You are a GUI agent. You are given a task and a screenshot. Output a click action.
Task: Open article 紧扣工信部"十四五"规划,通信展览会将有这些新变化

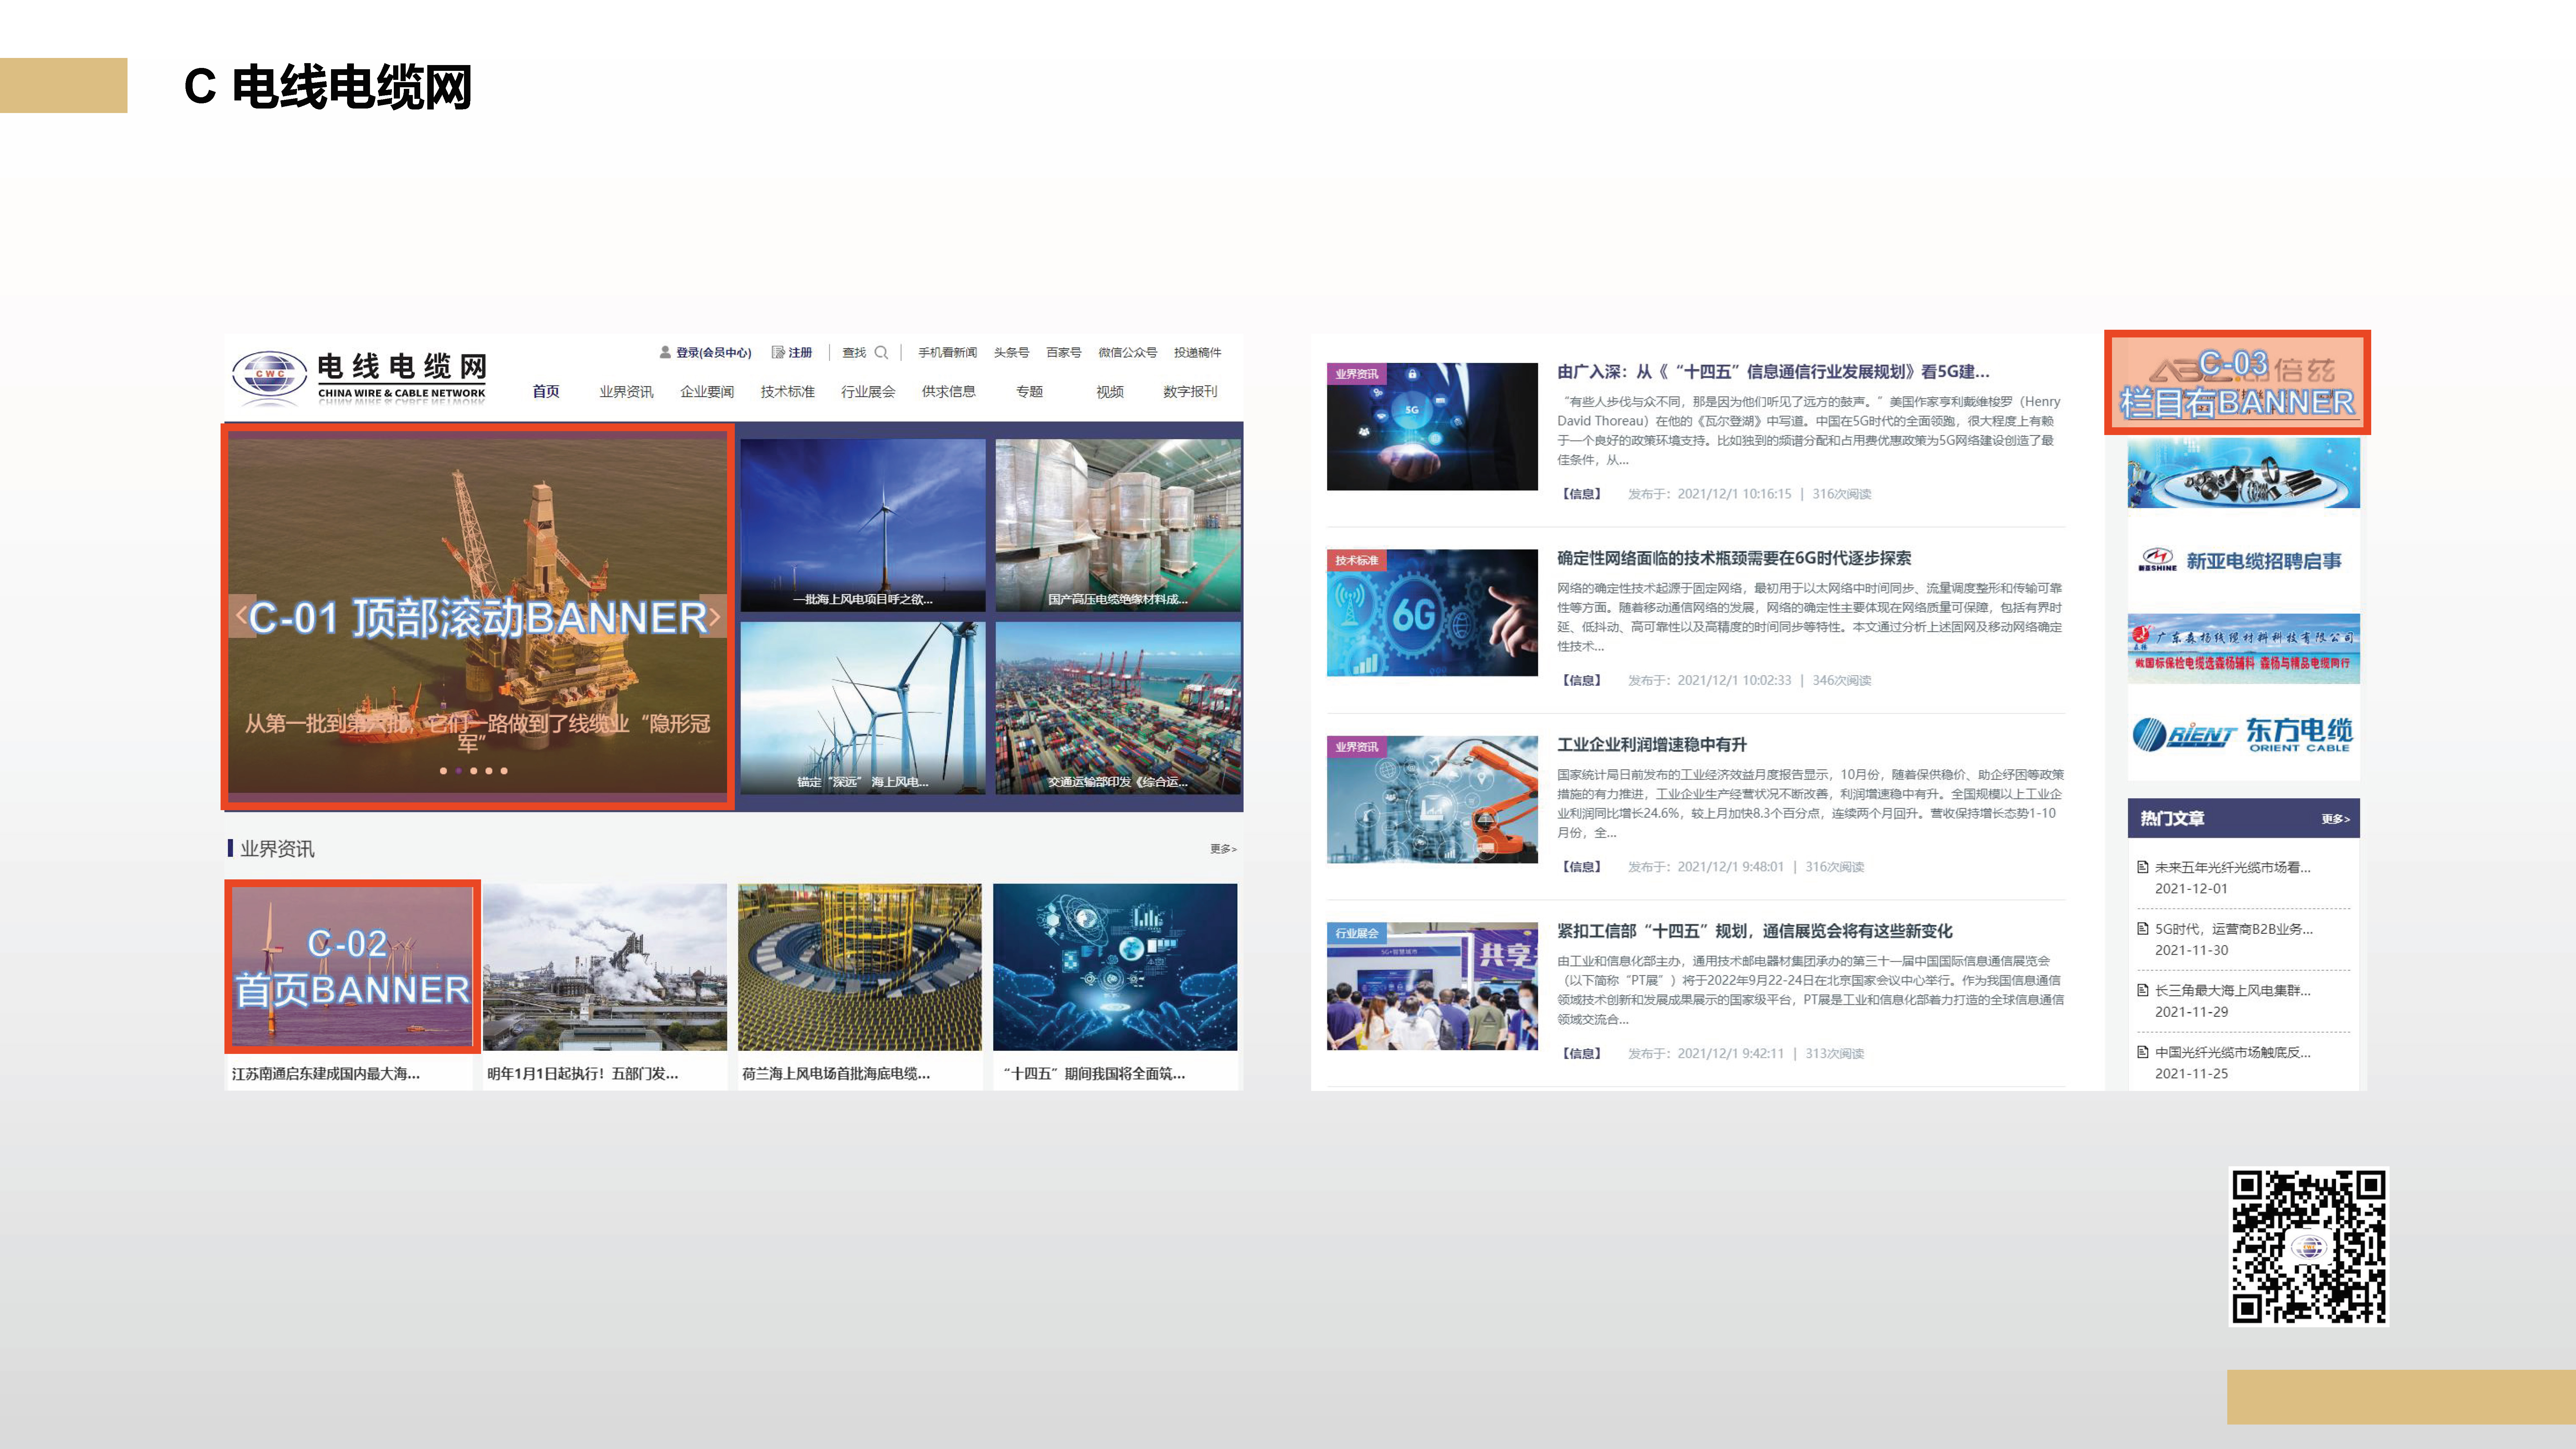[1755, 931]
